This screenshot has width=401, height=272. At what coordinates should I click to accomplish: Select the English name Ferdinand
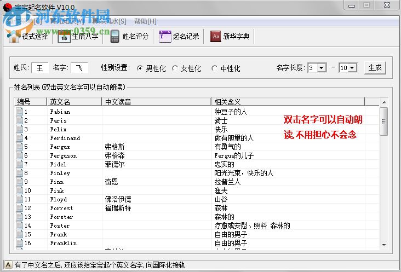click(x=65, y=138)
